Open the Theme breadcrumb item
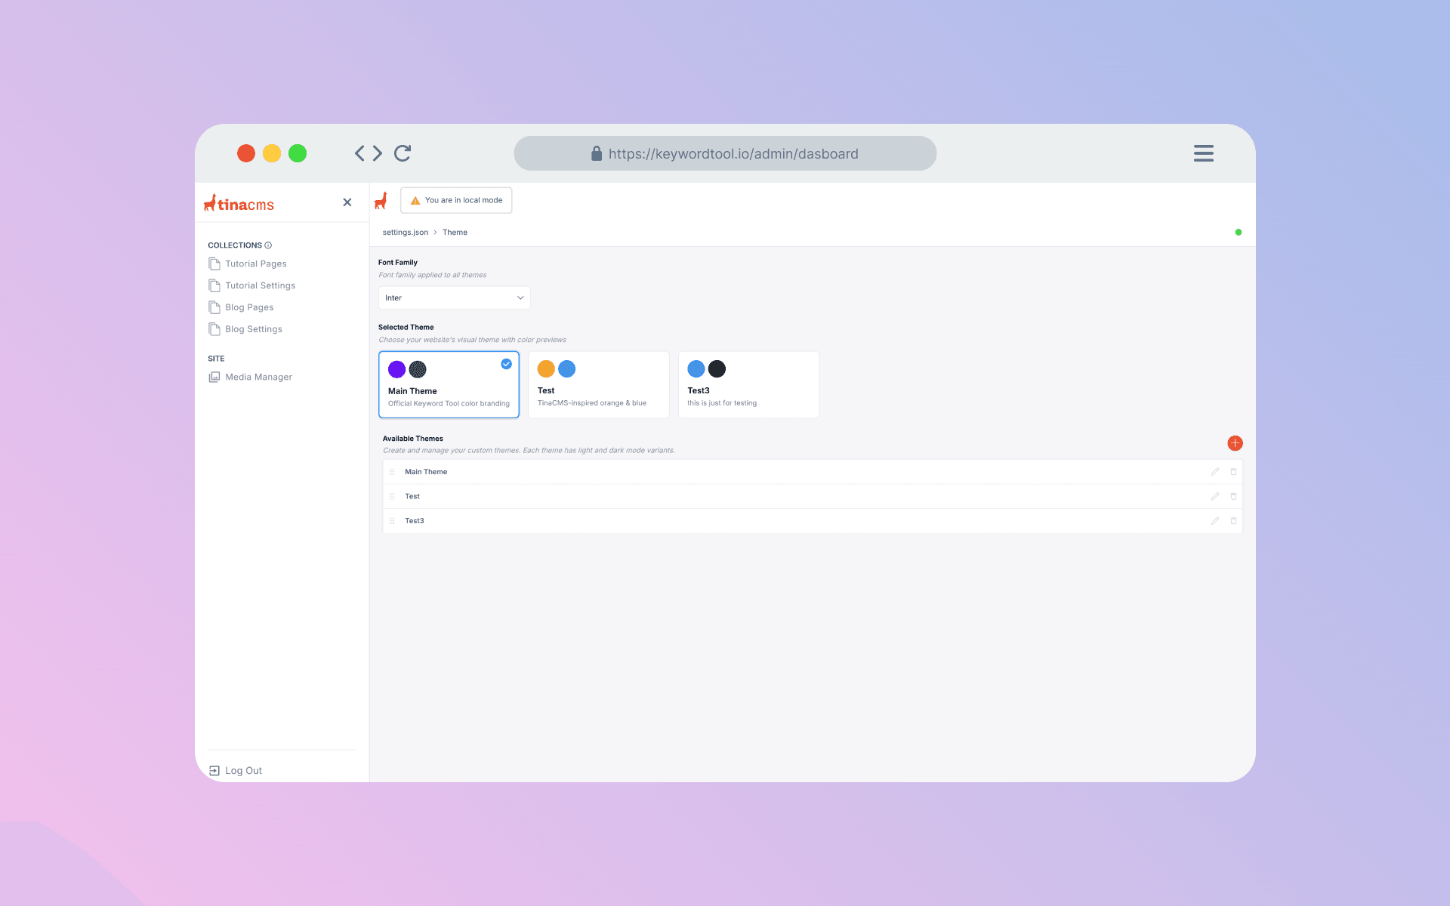Image resolution: width=1450 pixels, height=906 pixels. click(x=454, y=232)
